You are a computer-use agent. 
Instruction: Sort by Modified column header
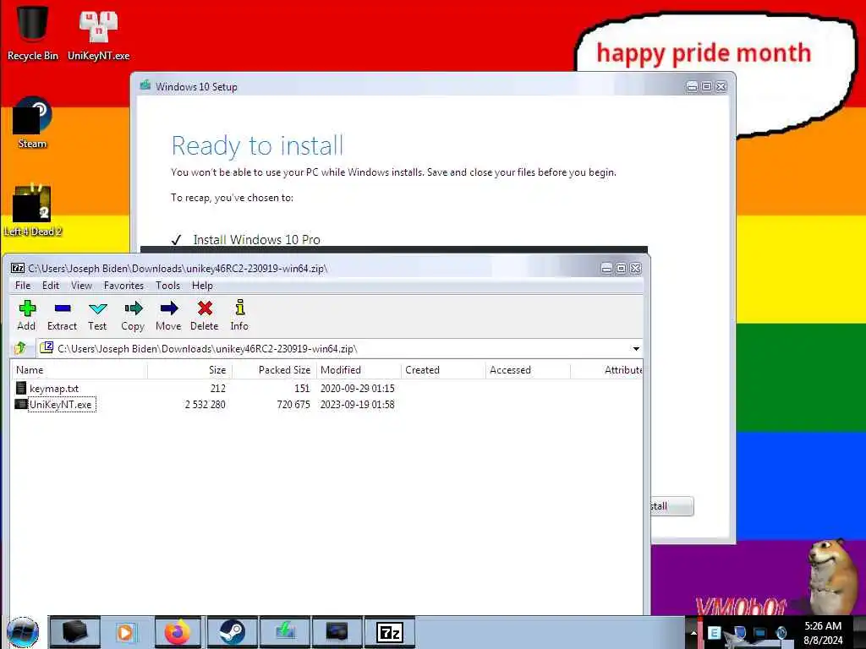(359, 370)
